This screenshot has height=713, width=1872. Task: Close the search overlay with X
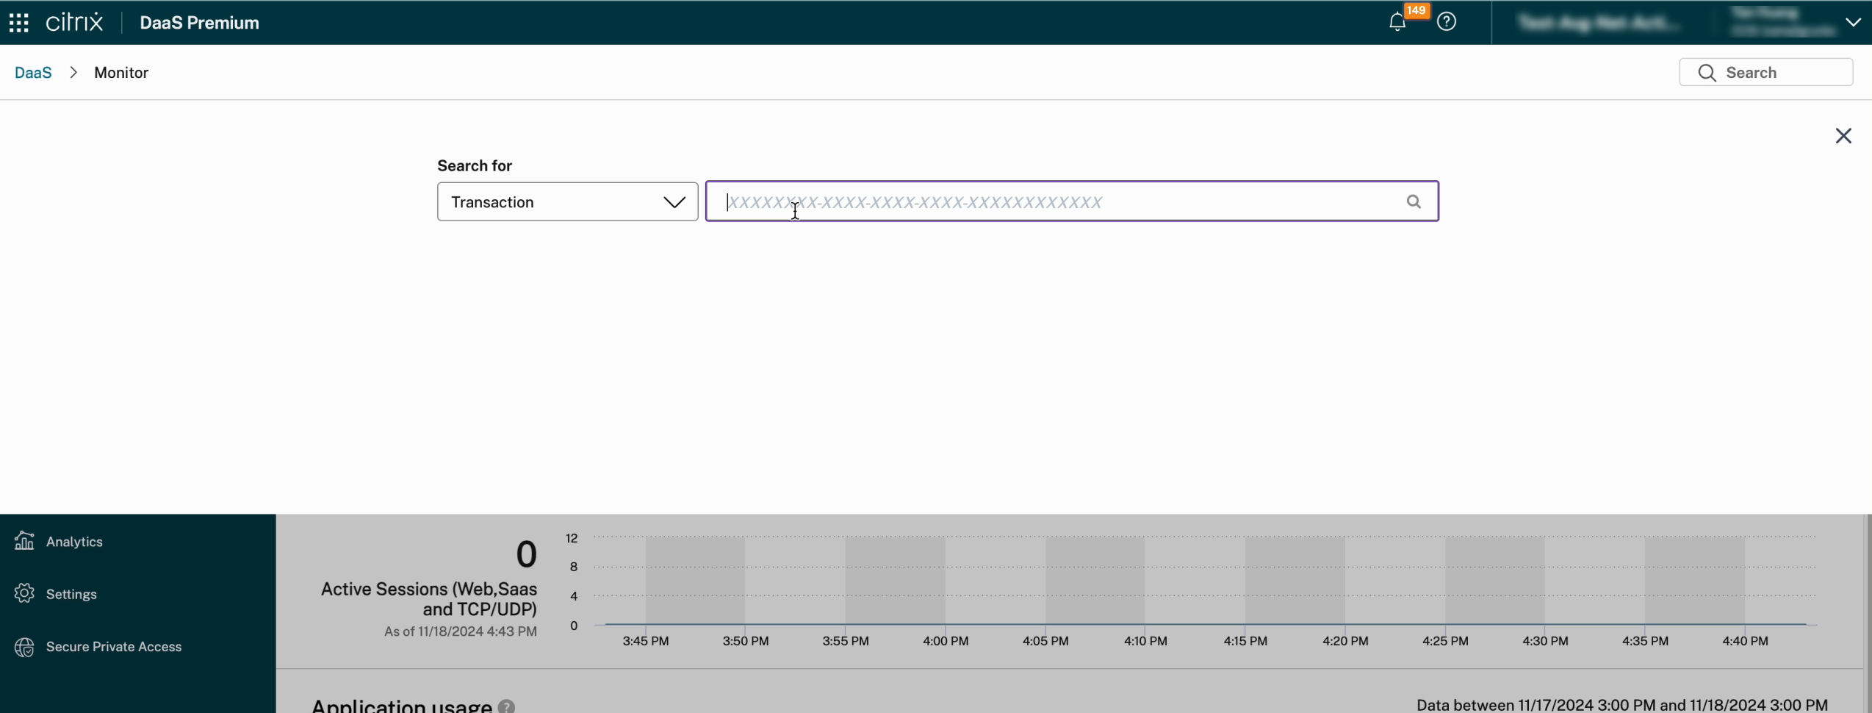coord(1843,136)
